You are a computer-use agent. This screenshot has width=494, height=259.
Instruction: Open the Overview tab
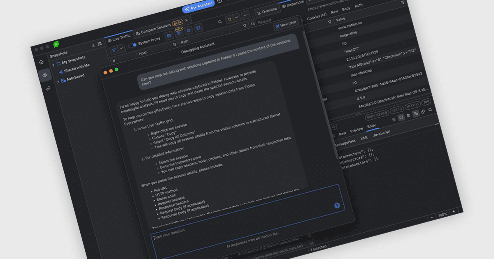pos(267,10)
